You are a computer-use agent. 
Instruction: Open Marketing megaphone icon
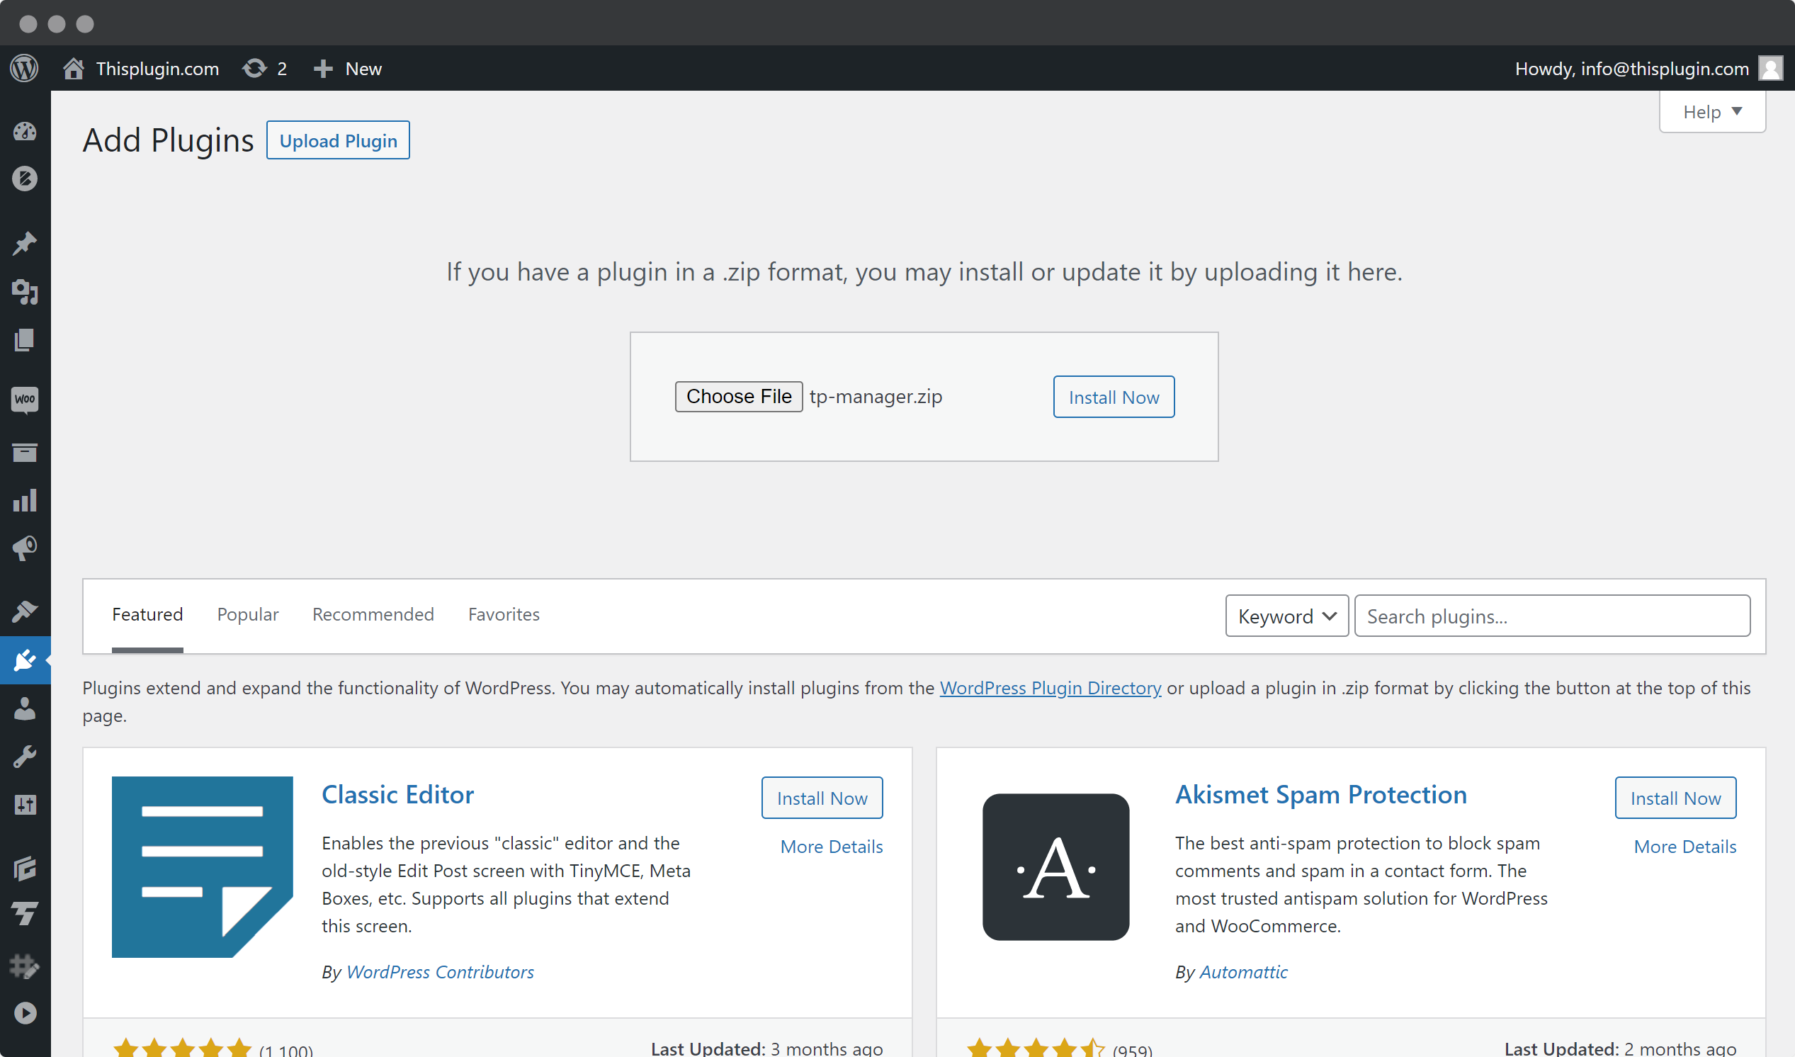click(25, 548)
